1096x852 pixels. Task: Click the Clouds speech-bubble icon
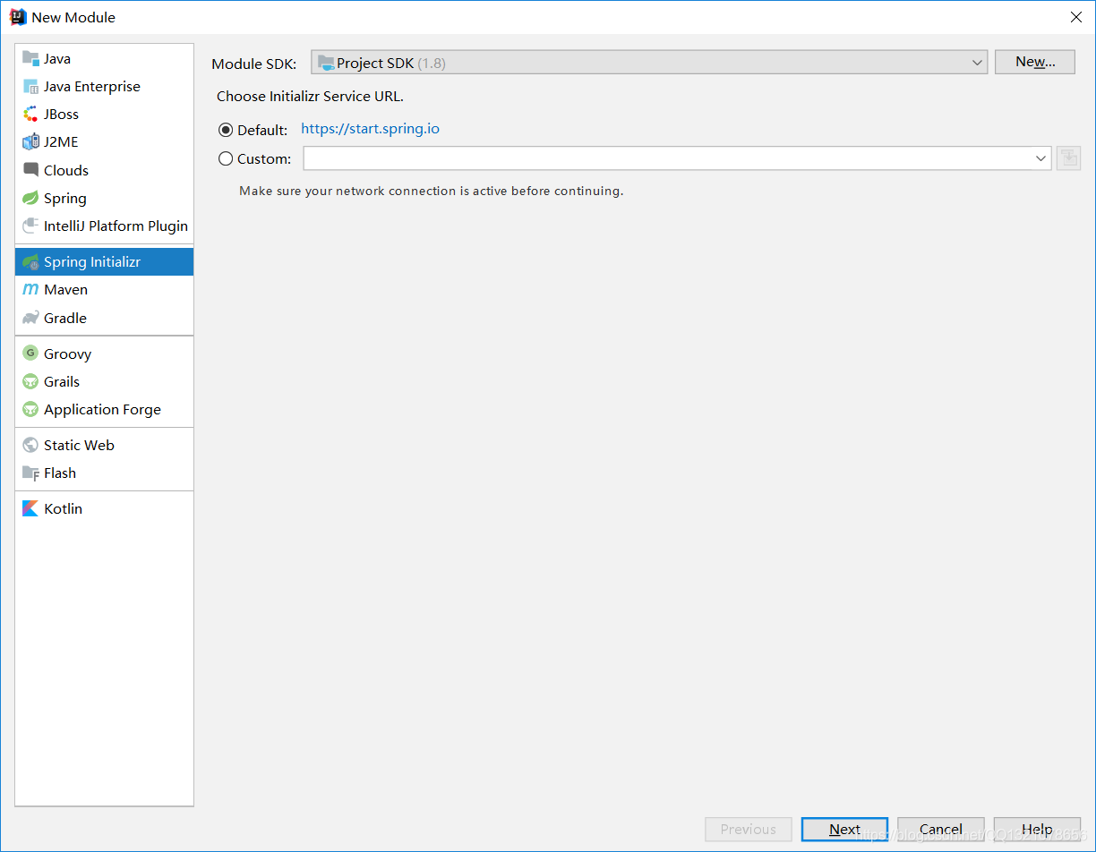tap(30, 170)
